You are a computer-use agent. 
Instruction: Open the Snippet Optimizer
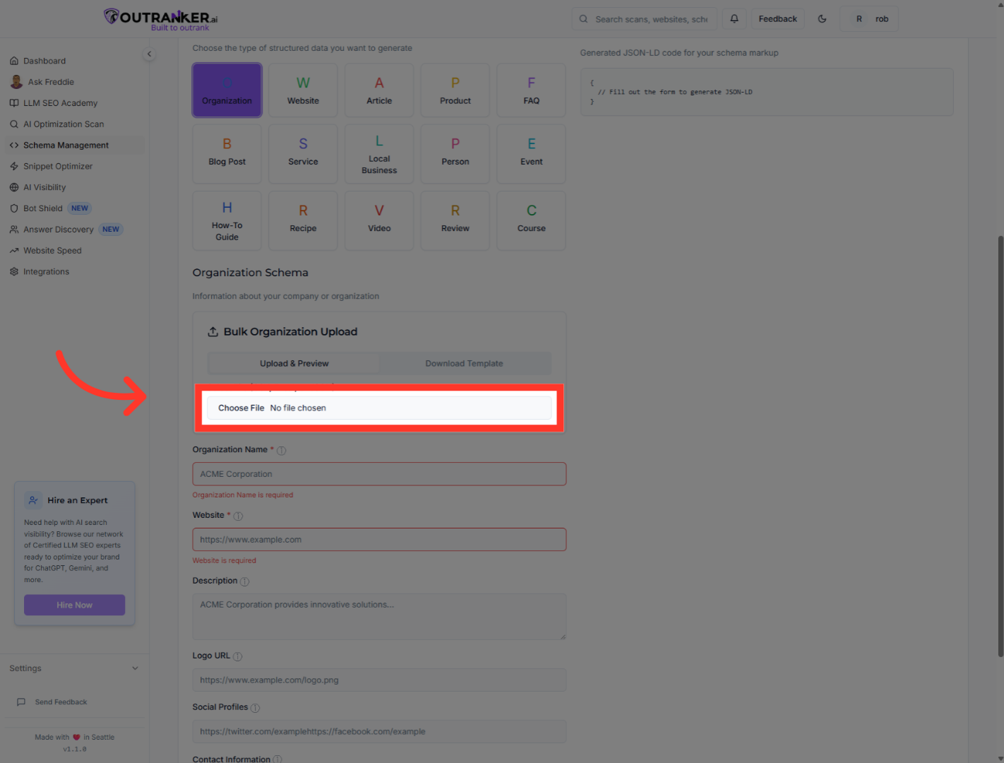pyautogui.click(x=57, y=166)
